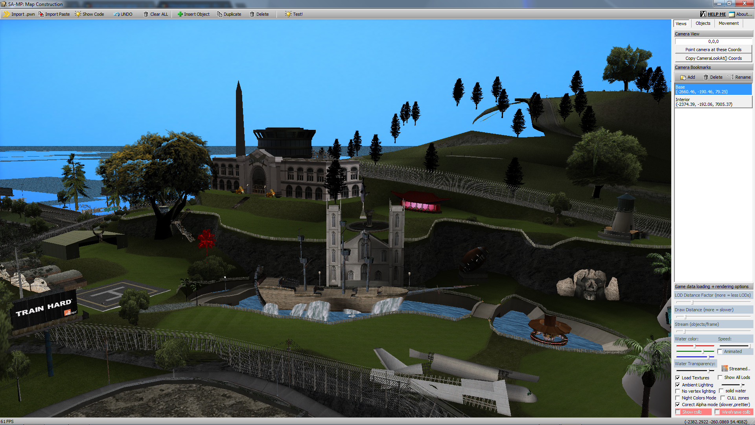Click the green plus Insert Object icon
The width and height of the screenshot is (755, 425).
(180, 14)
